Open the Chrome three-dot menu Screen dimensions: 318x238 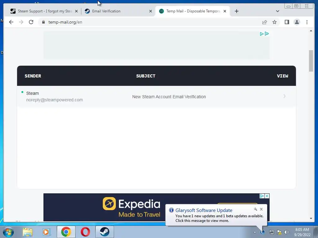(x=307, y=22)
